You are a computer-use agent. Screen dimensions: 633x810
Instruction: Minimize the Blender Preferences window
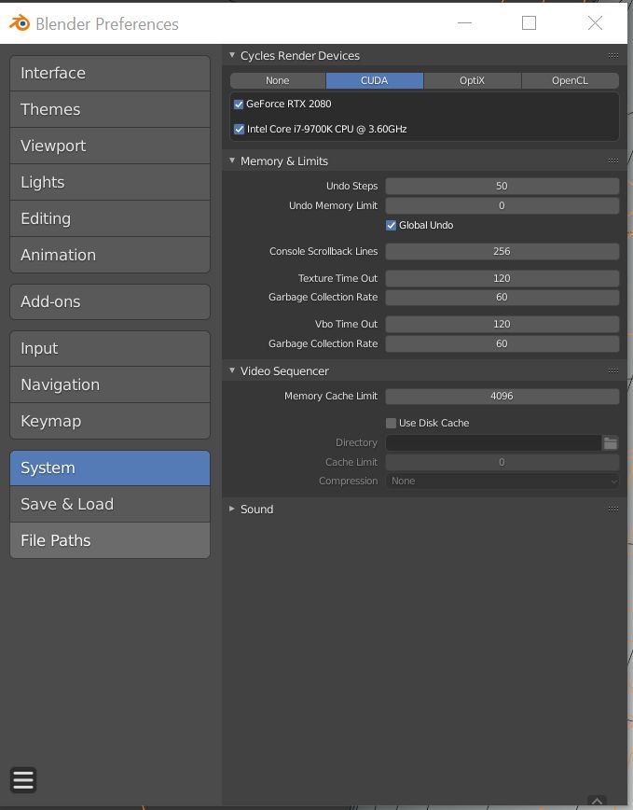[x=464, y=23]
